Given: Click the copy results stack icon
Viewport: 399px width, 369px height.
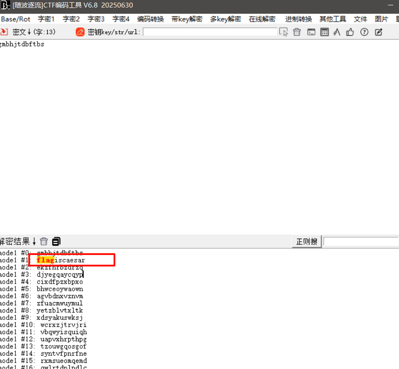Looking at the screenshot, I should click(56, 241).
